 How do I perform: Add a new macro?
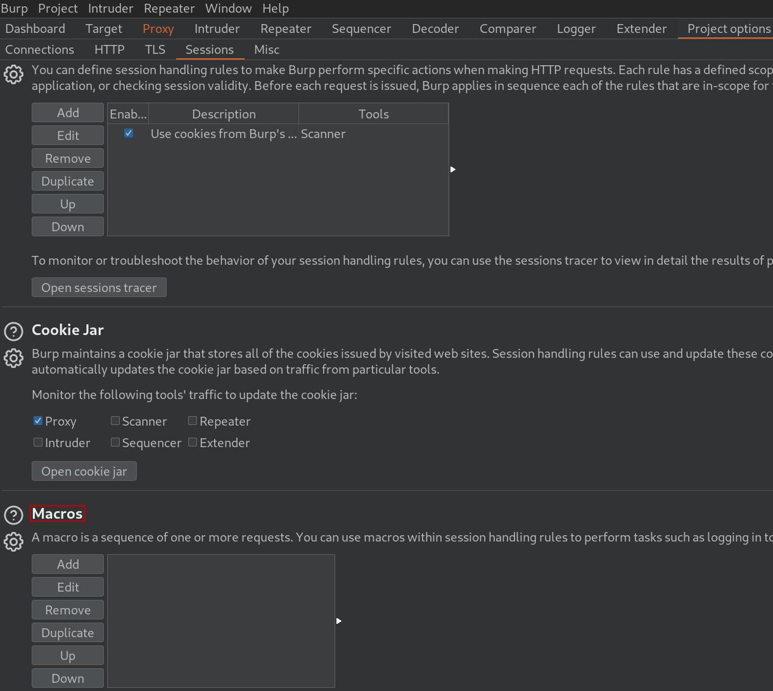tap(68, 564)
